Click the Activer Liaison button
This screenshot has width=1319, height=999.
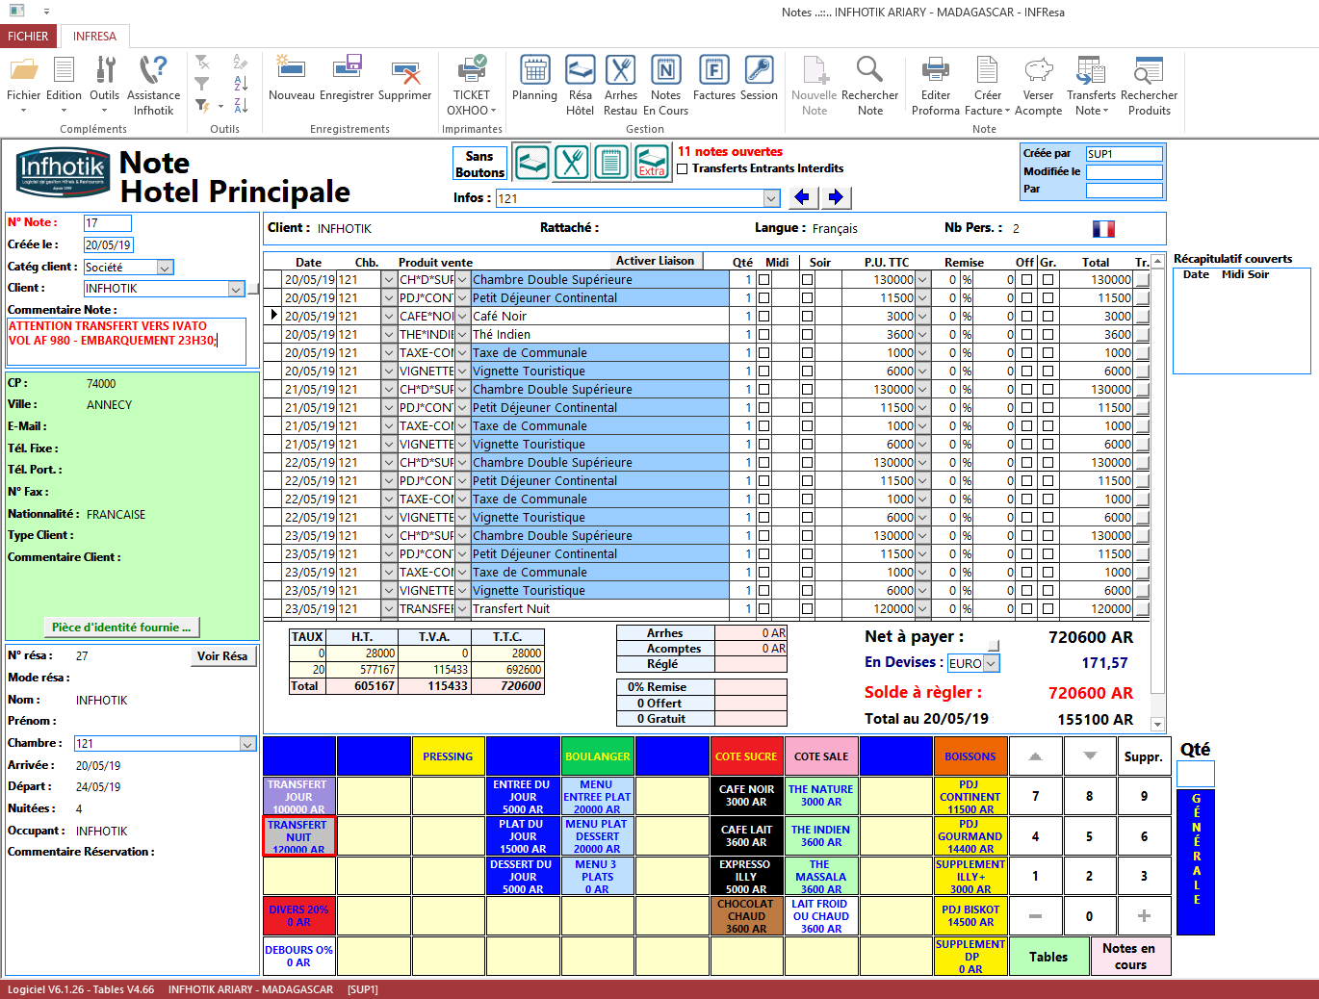point(655,261)
